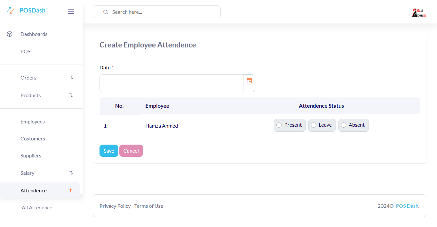This screenshot has height=227, width=437.
Task: Select All Attedence submenu item
Action: click(37, 207)
